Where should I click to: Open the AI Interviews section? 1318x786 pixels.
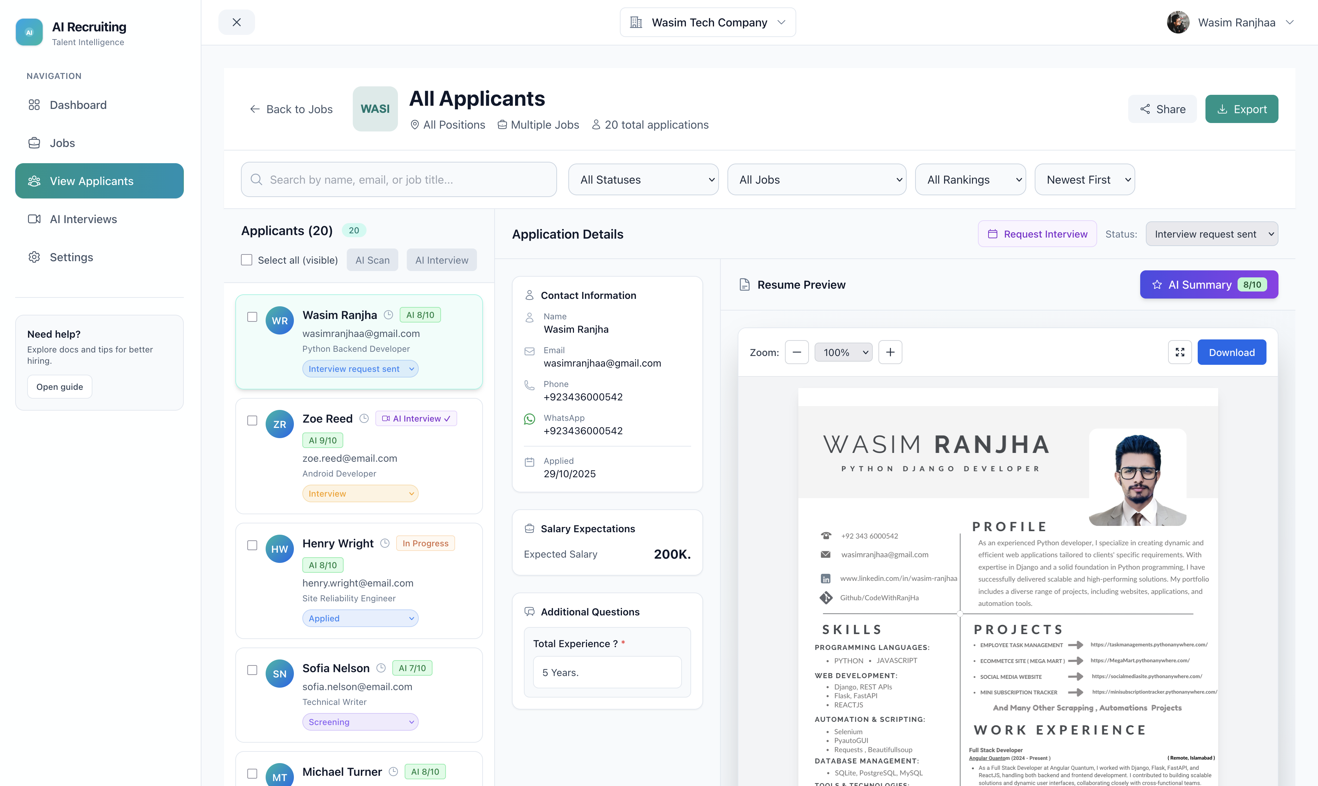83,219
